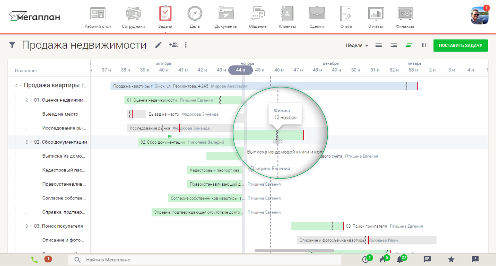Add participants to the project
Screen dimensions: 496x266
[x=173, y=45]
